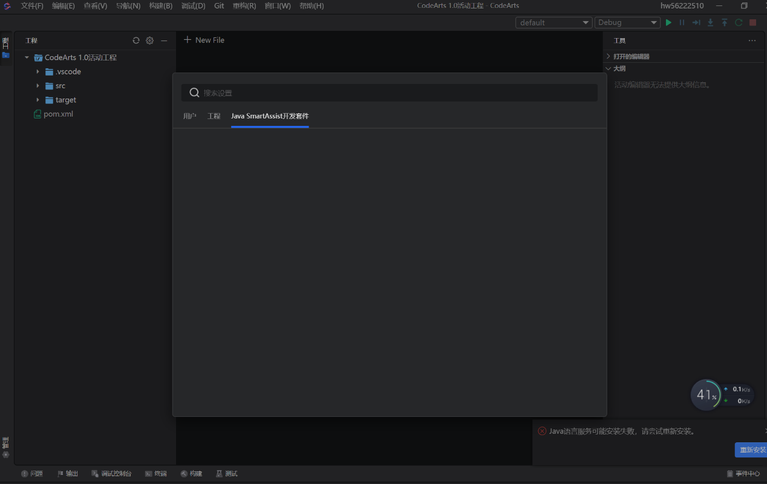Click the step over debug icon
This screenshot has width=767, height=484.
[696, 22]
